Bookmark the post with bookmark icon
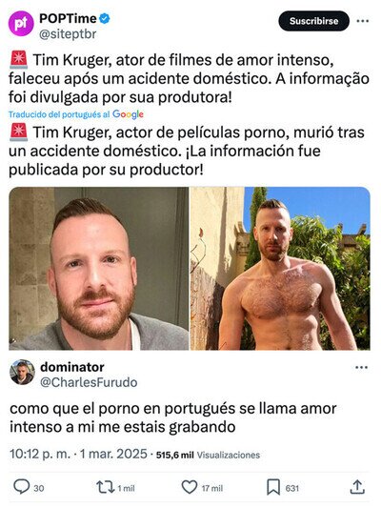The height and width of the screenshot is (508, 381). 272,488
